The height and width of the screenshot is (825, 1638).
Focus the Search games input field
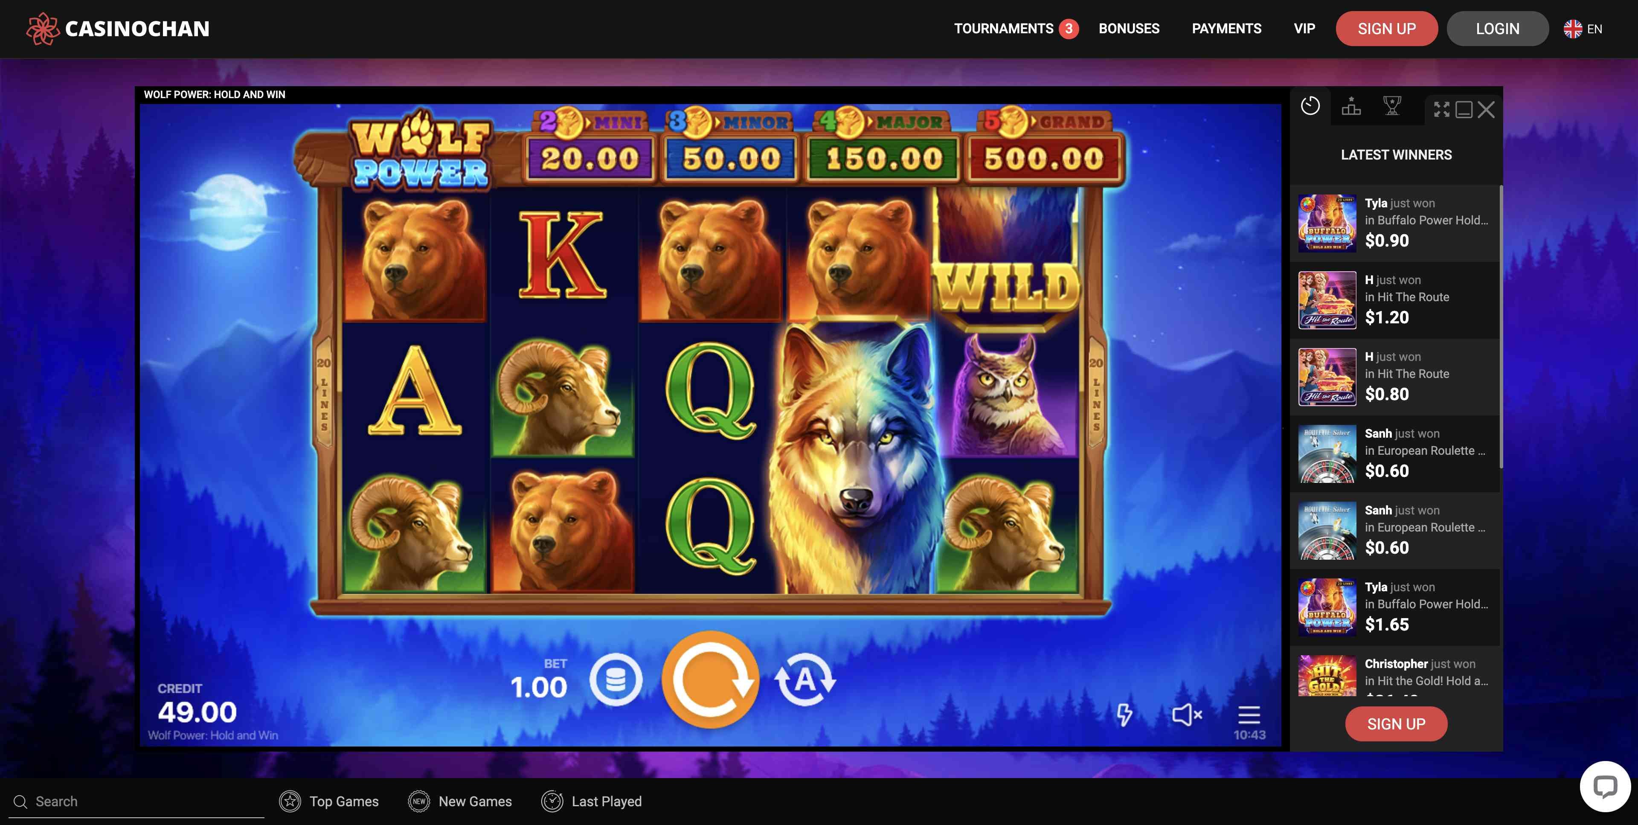click(136, 802)
